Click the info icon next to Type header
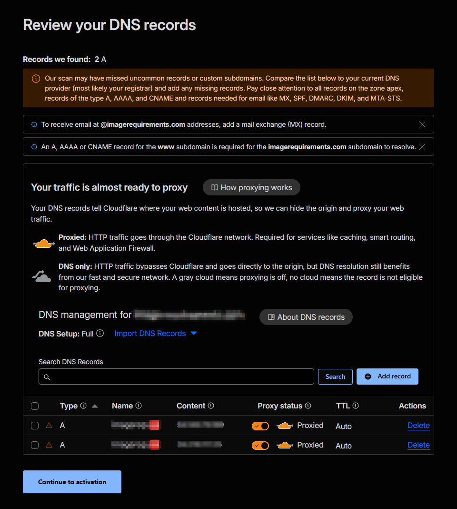457x509 pixels. tap(83, 406)
